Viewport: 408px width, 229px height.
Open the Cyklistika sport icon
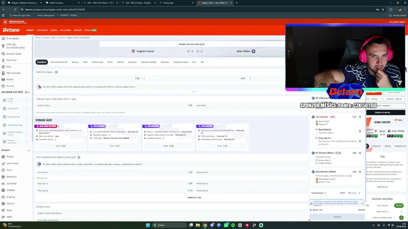point(3,184)
